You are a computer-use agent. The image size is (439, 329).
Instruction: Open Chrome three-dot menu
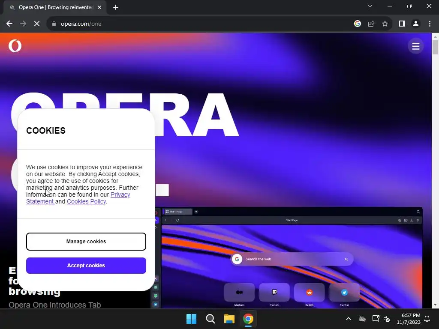(430, 24)
